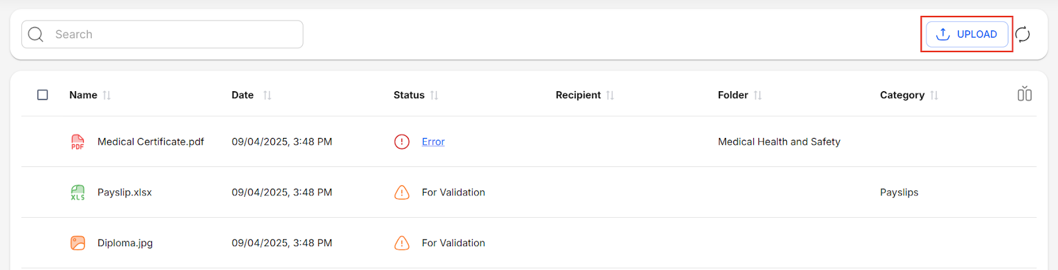Click the search magnifier icon

click(36, 34)
